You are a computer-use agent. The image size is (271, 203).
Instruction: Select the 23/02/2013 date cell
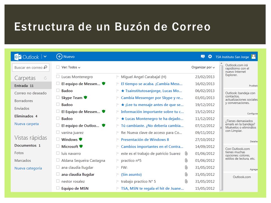(205, 77)
